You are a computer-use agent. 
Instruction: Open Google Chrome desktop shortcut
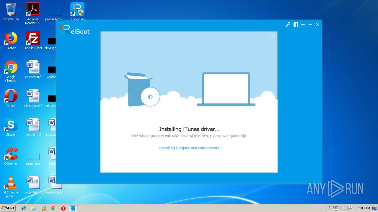11,71
